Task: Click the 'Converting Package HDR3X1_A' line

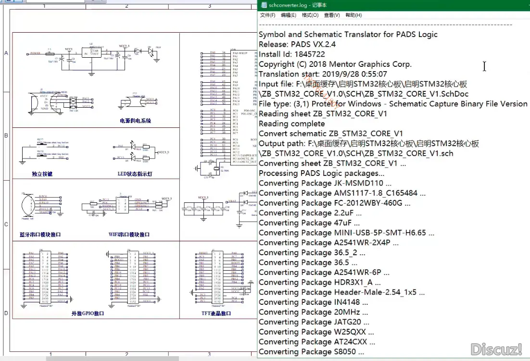Action: click(x=319, y=282)
